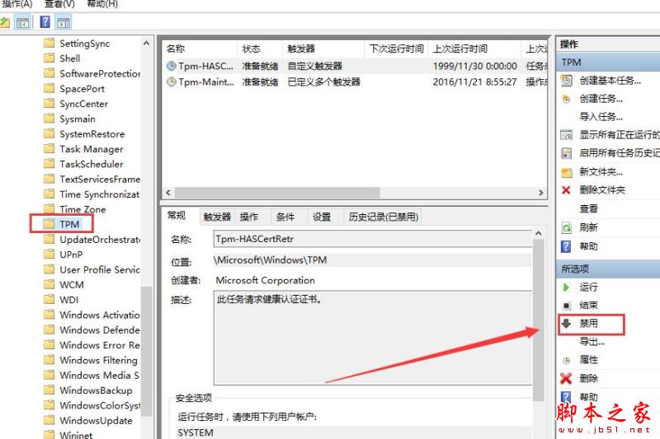Click the blue help icon in the toolbar

coord(45,22)
